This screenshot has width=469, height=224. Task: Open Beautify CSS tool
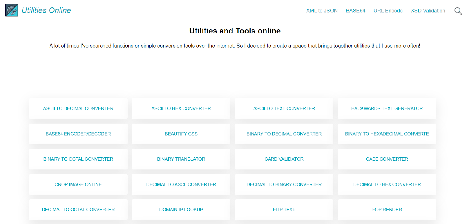pos(181,134)
